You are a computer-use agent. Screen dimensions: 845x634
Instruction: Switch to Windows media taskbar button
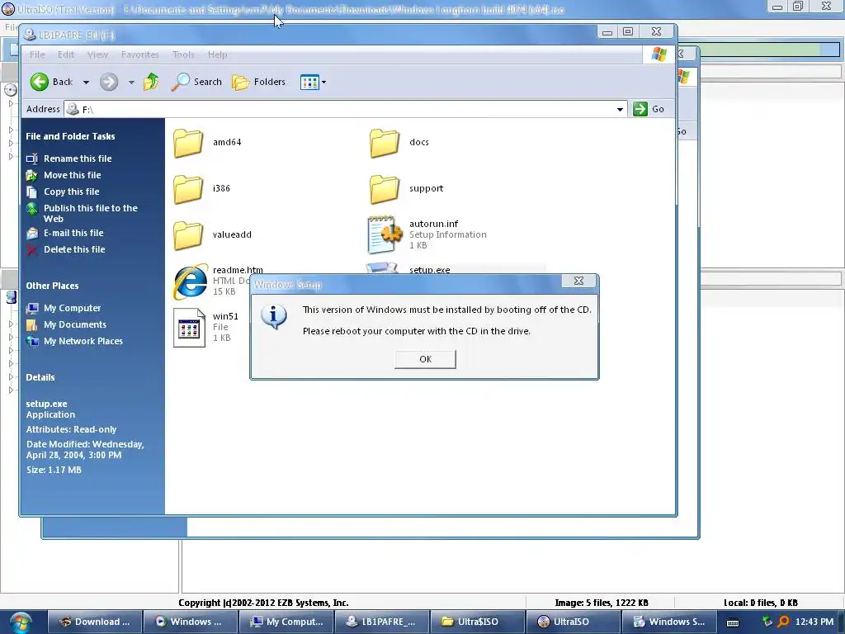point(191,622)
